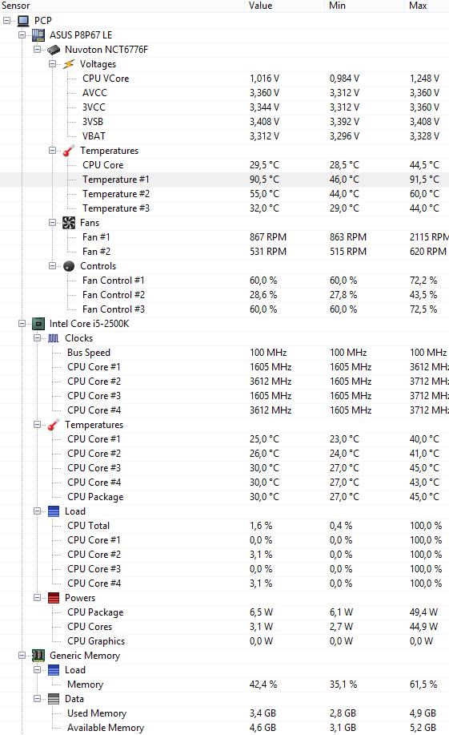Select the Fan Control #2 row
Image resolution: width=449 pixels, height=735 pixels.
tap(224, 295)
